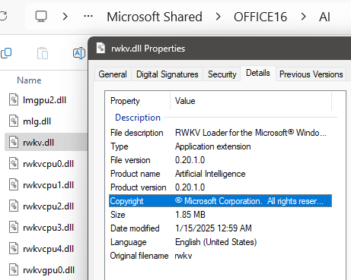Click the rwkvcpu4.dll file name
The image size is (351, 280).
click(x=48, y=249)
